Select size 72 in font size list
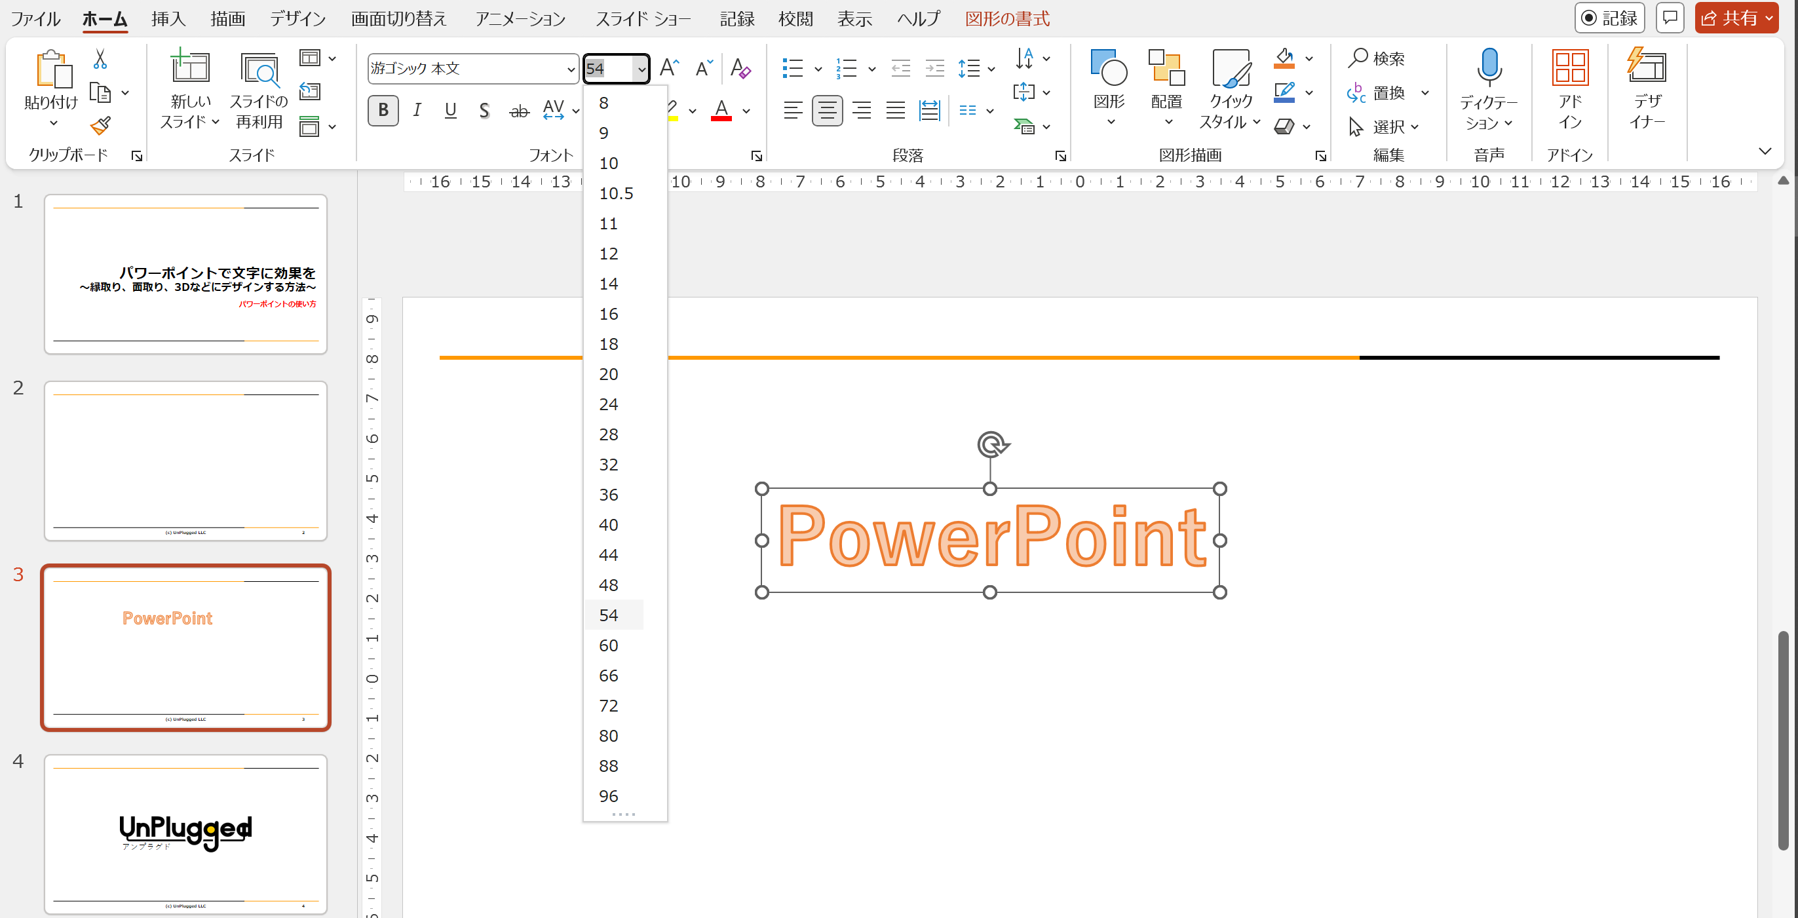This screenshot has height=918, width=1798. click(608, 706)
